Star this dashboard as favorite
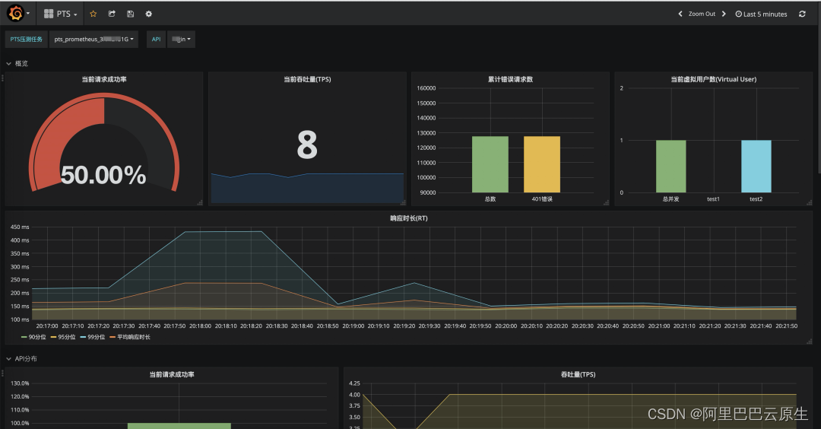The height and width of the screenshot is (429, 821). 94,14
